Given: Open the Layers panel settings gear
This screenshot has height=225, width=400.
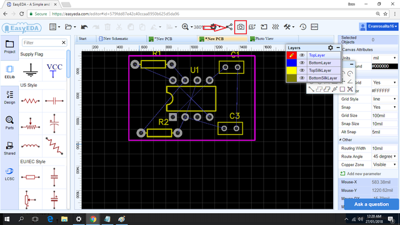Looking at the screenshot, I should tap(331, 47).
